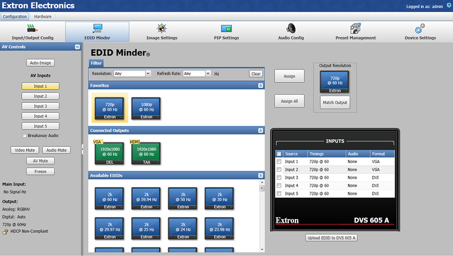Select Input 5 AV input

click(x=40, y=126)
